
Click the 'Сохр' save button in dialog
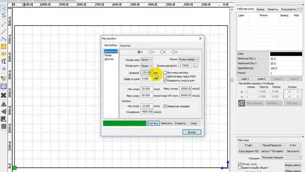click(x=194, y=123)
